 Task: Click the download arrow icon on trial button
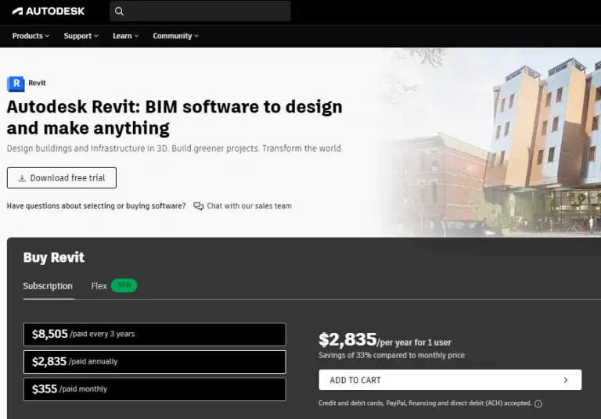coord(22,178)
